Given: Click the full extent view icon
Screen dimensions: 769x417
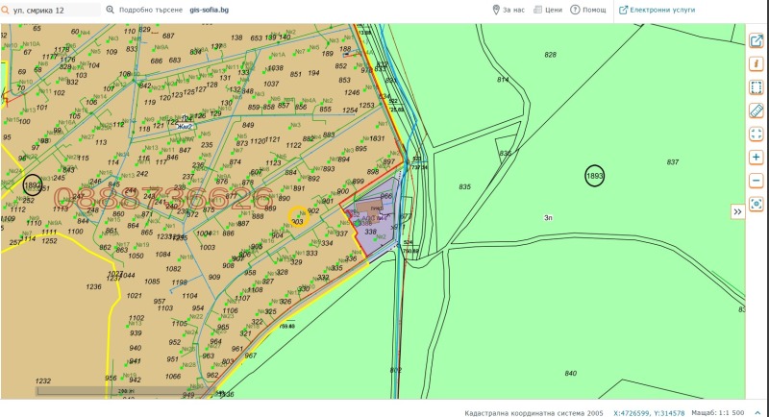Looking at the screenshot, I should (x=756, y=134).
